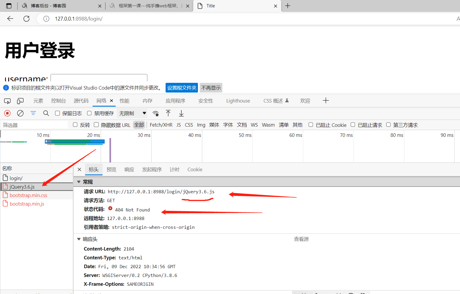This screenshot has width=460, height=294.
Task: Select bootstrap.min.css request row
Action: pyautogui.click(x=36, y=195)
